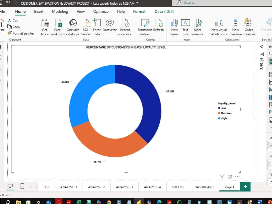272x204 pixels.
Task: Open the File menu
Action: (2, 11)
